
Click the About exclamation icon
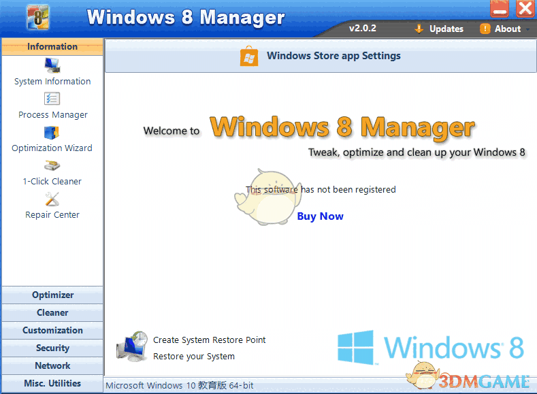coord(485,29)
